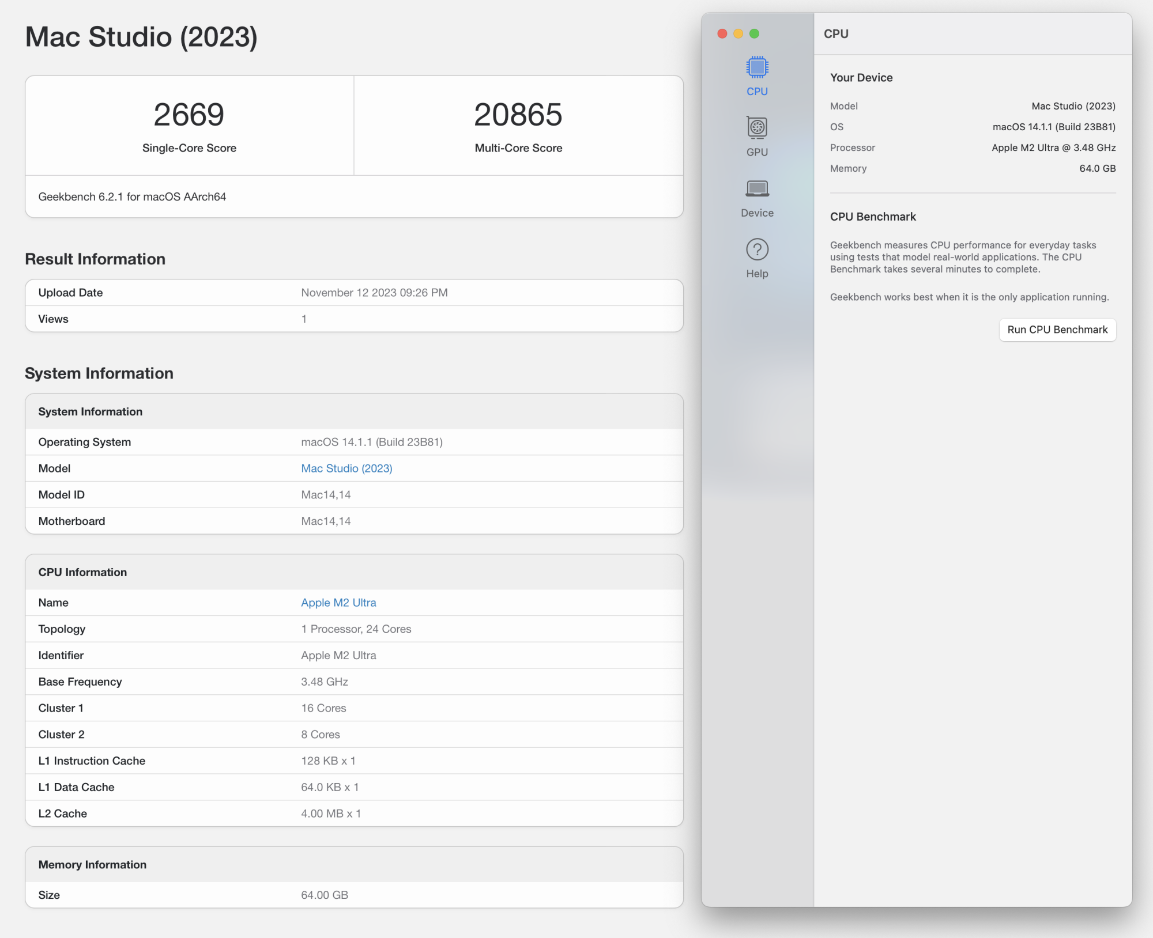Image resolution: width=1153 pixels, height=938 pixels.
Task: Click the Processor value Apple M2 Ultra @ 3.48 GHz
Action: [1053, 147]
